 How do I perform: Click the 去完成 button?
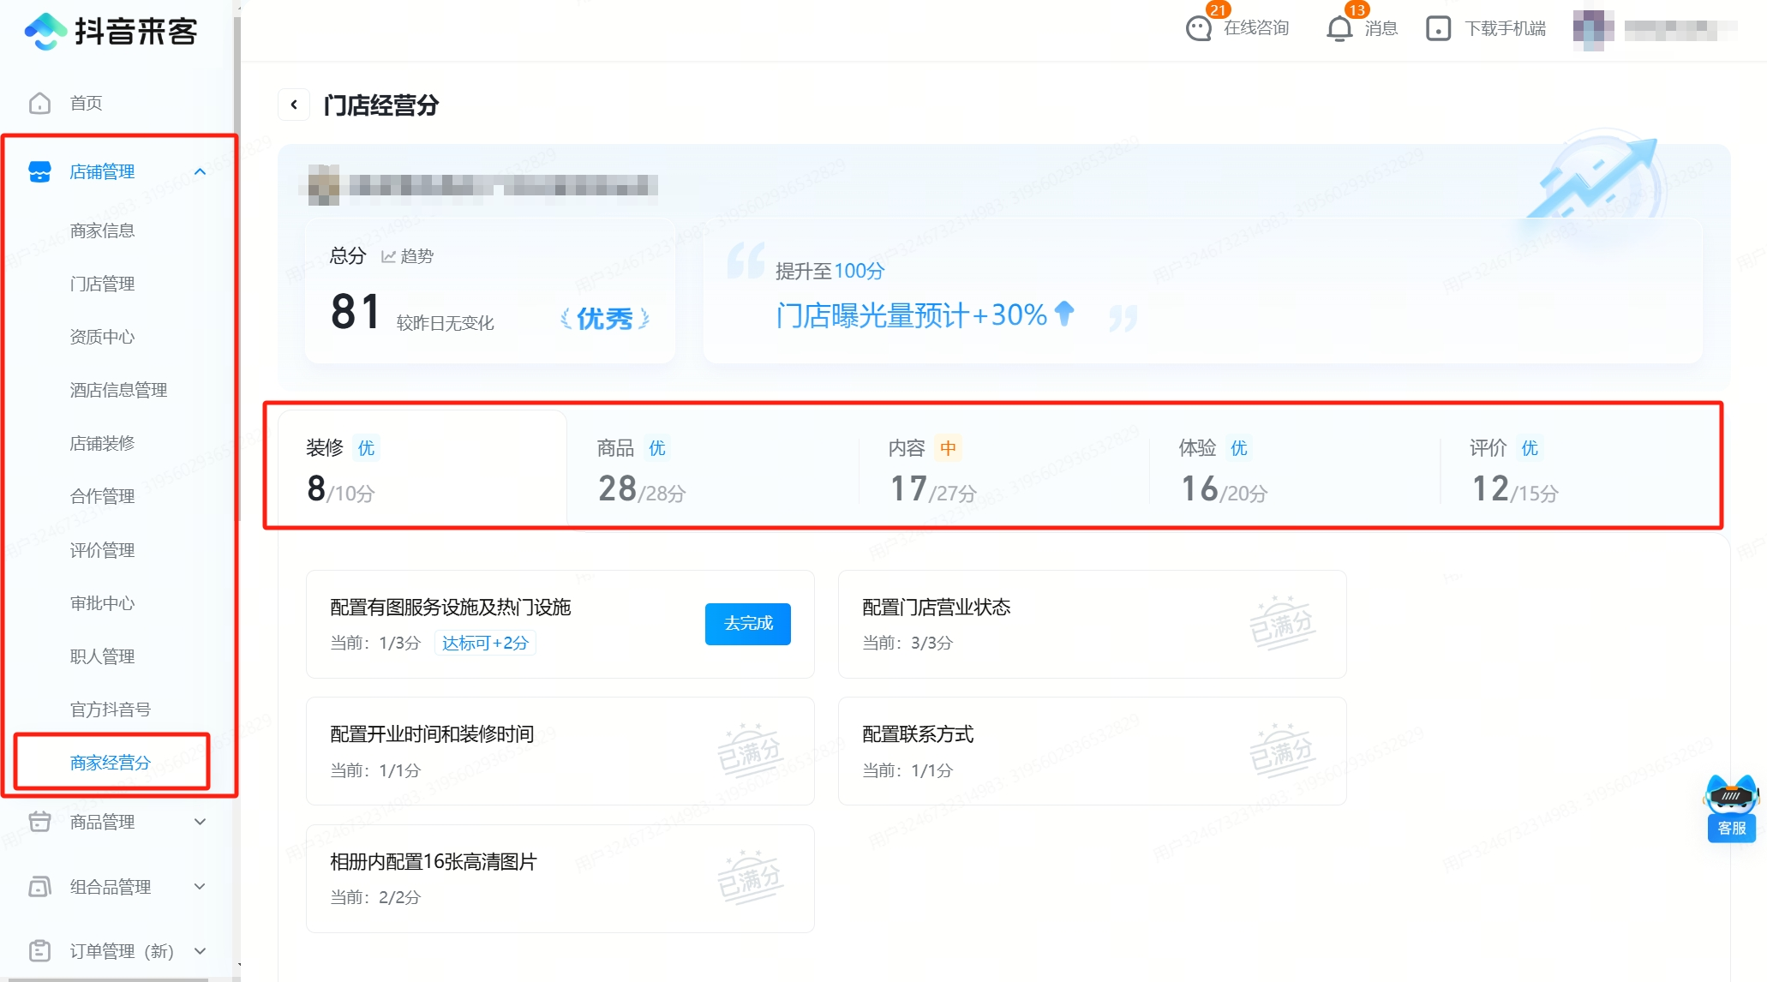[x=747, y=623]
